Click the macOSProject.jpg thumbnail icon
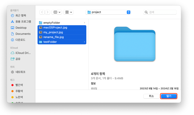Image resolution: width=194 pixels, height=115 pixels. 41,28
